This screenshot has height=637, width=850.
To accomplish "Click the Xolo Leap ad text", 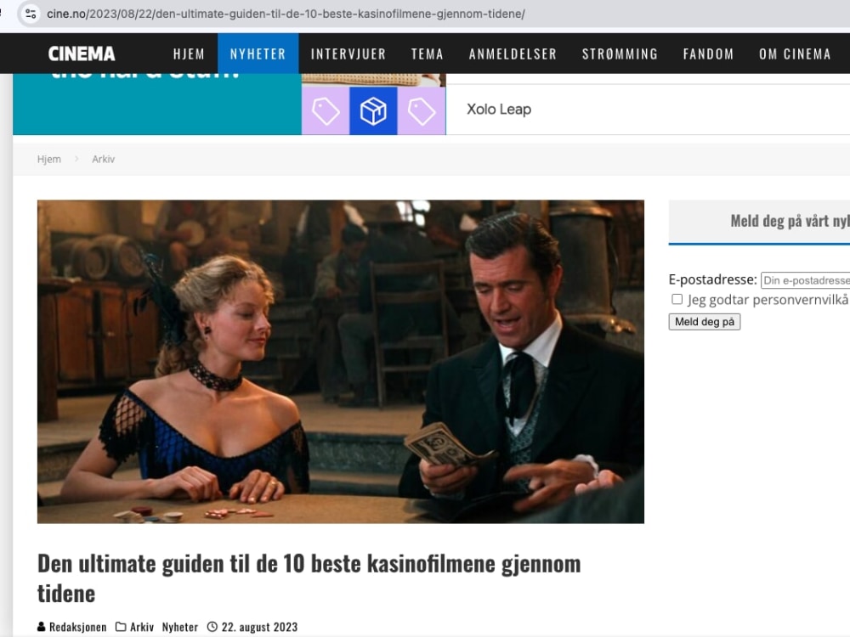I will (x=499, y=110).
